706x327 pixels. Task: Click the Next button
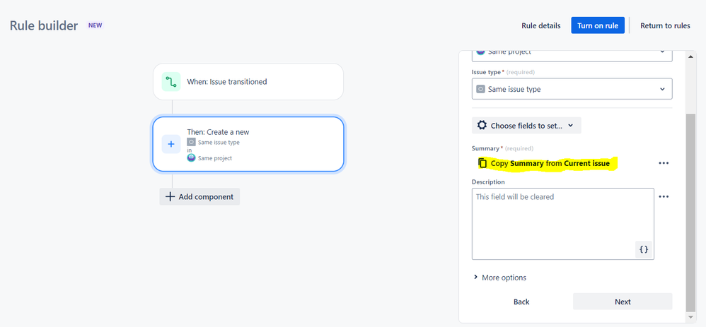click(x=623, y=302)
